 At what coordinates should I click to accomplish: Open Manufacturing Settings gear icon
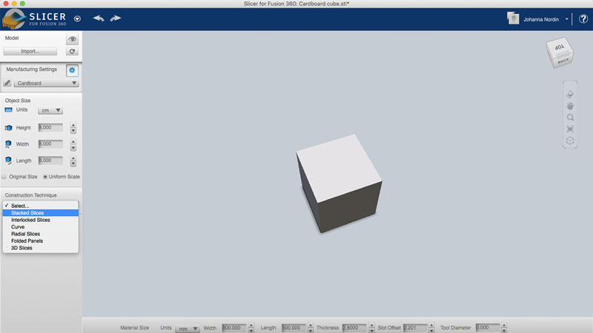72,70
